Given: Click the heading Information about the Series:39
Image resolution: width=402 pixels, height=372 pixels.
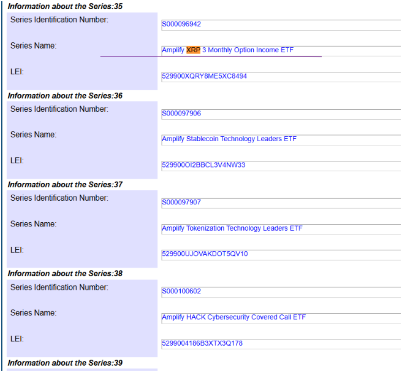Looking at the screenshot, I should (x=65, y=363).
